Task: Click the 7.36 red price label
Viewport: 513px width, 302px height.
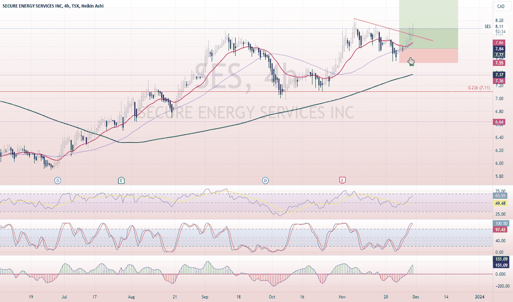Action: click(499, 81)
